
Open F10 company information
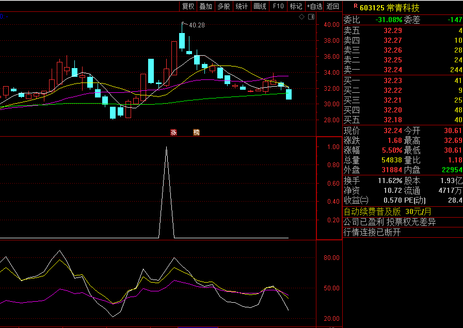(278, 6)
